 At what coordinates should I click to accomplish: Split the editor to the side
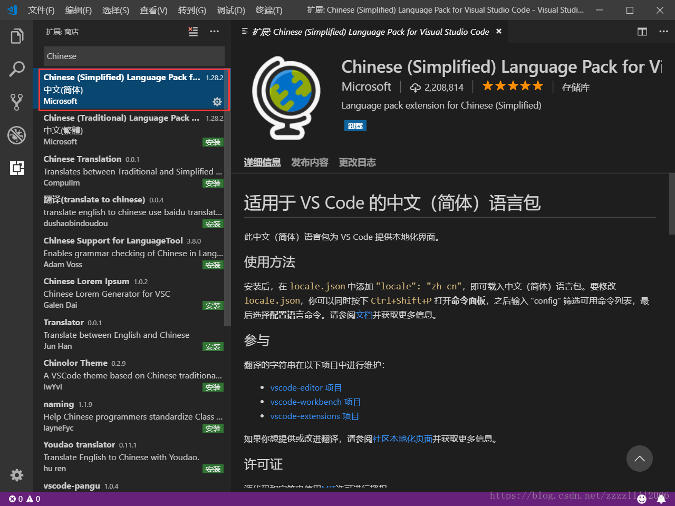tap(642, 32)
